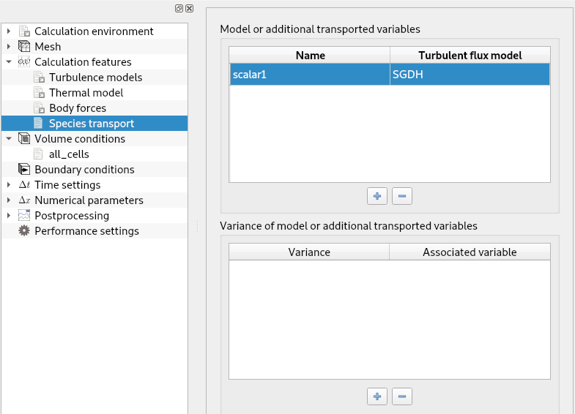Expand the Numerical parameters node

(9, 200)
